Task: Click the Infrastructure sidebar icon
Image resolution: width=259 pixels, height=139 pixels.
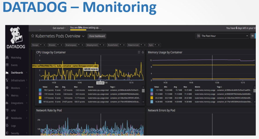Action: tap(7, 80)
